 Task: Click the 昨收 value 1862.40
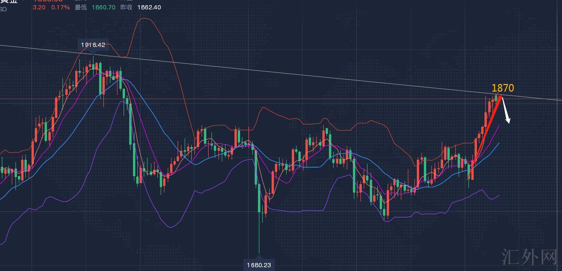click(x=150, y=8)
